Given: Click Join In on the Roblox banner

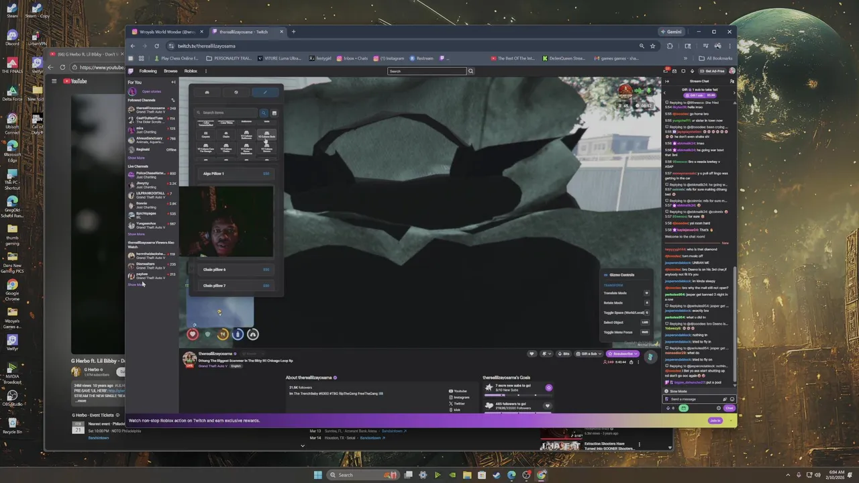Looking at the screenshot, I should tap(715, 421).
